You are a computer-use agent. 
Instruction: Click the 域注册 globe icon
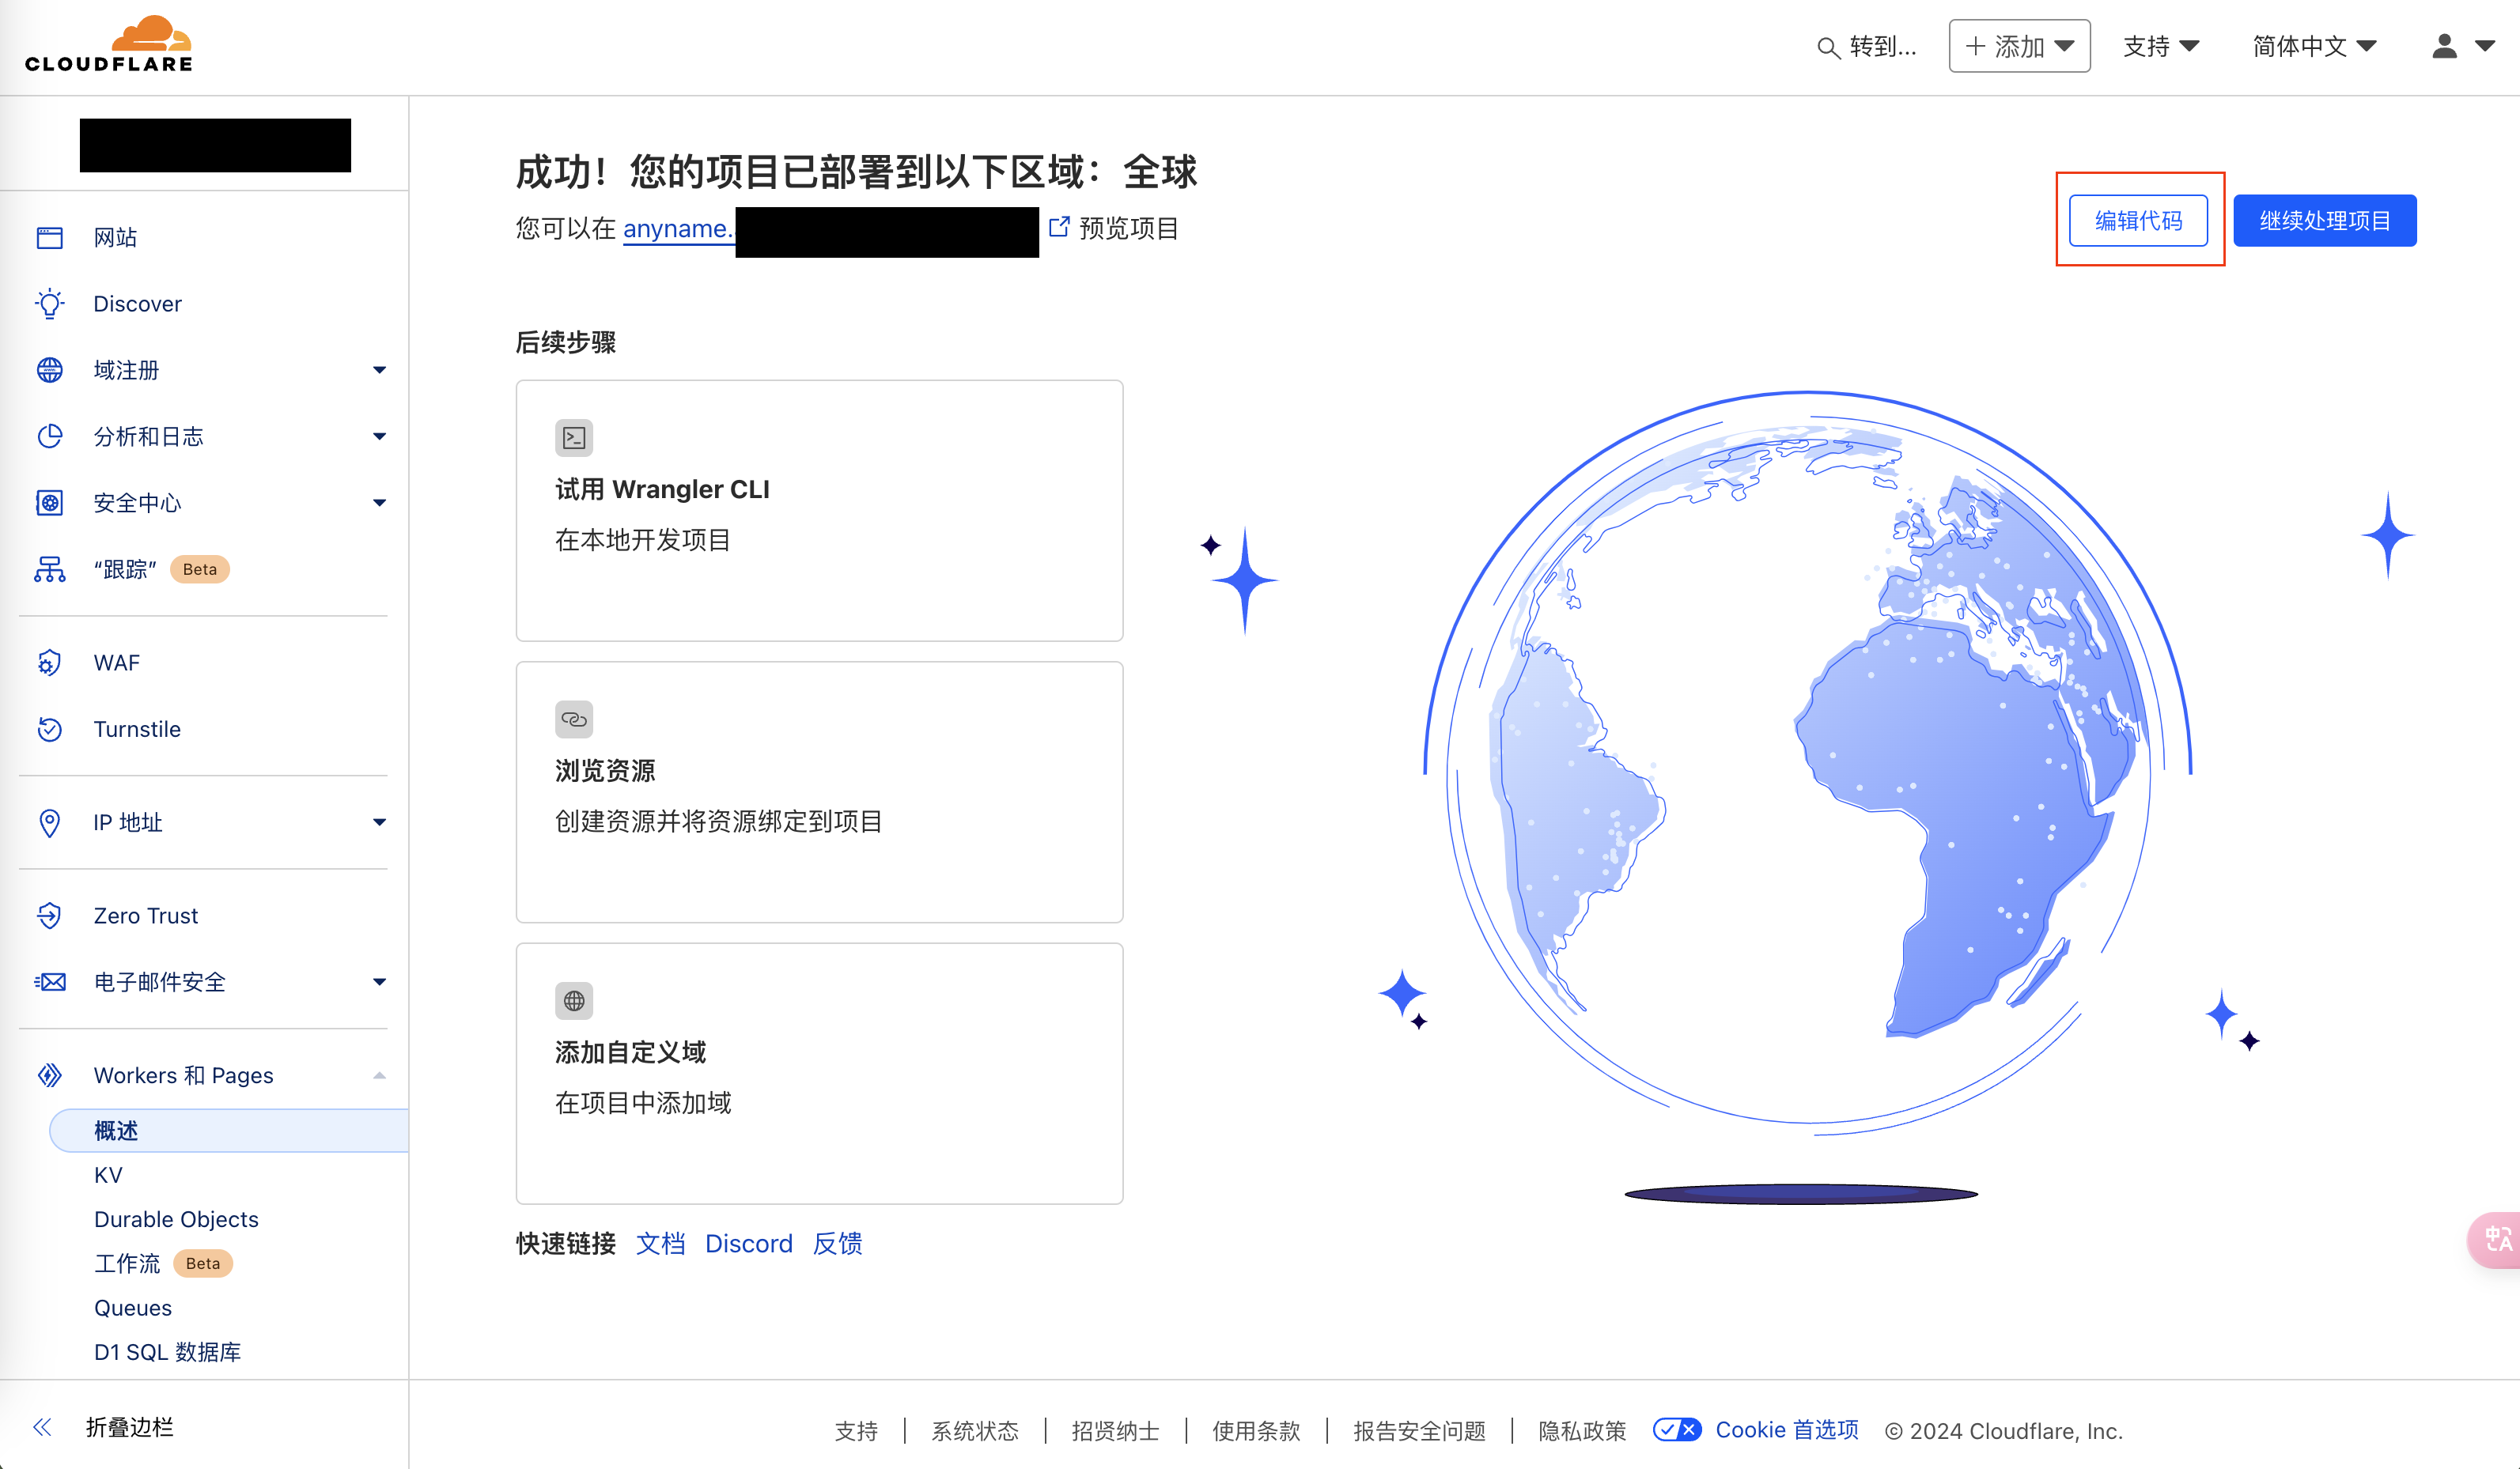50,370
